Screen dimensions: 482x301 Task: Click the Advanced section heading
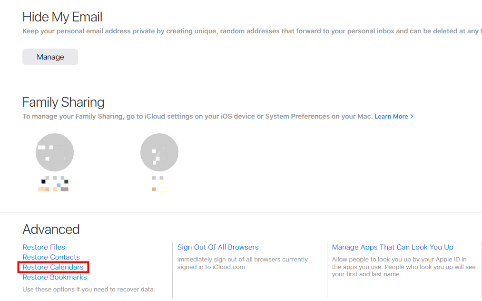pyautogui.click(x=51, y=230)
